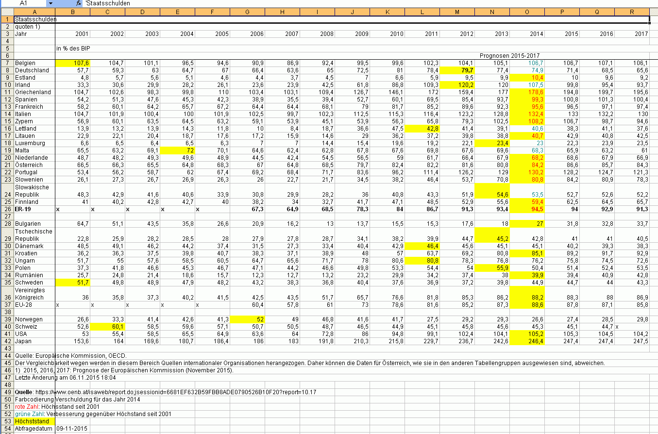Screen dimensions: 658x434
Task: Select the column R header
Action: point(632,12)
